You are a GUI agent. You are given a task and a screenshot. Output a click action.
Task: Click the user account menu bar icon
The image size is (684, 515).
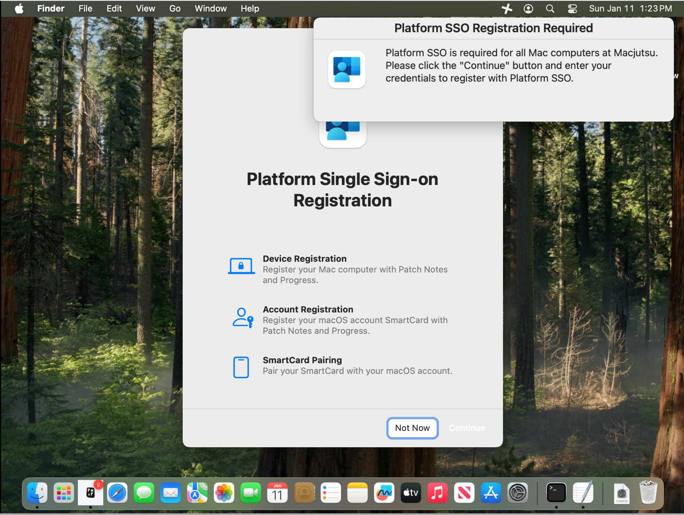(x=528, y=8)
